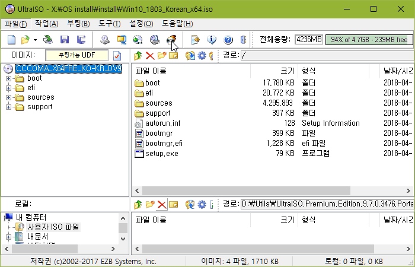This screenshot has width=415, height=267.
Task: Select 내 컴퓨터 in the local tree
Action: click(31, 218)
